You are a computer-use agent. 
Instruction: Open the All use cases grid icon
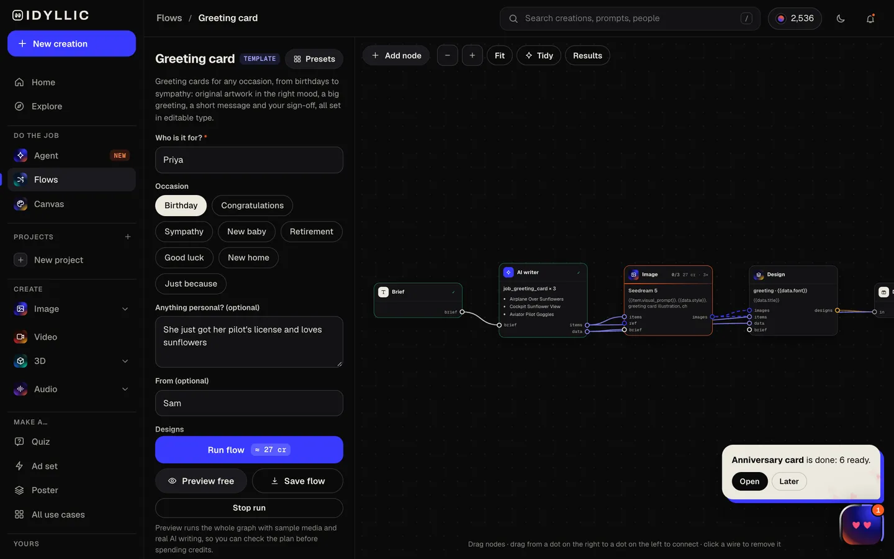point(19,514)
